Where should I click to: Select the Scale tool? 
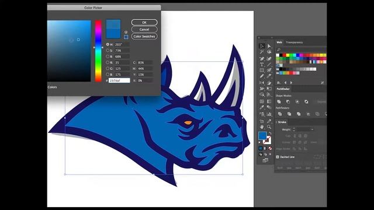click(x=269, y=83)
